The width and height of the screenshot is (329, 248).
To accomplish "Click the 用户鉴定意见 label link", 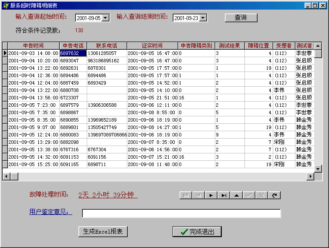I will point(51,212).
